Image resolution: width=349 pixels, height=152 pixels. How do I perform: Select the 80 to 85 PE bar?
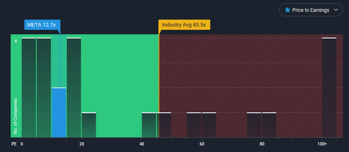click(x=269, y=125)
